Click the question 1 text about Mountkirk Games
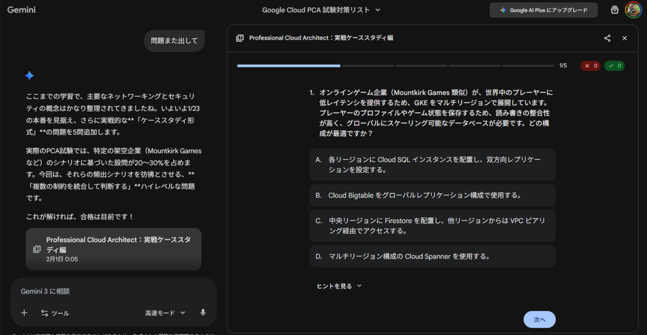The height and width of the screenshot is (335, 647). 436,113
